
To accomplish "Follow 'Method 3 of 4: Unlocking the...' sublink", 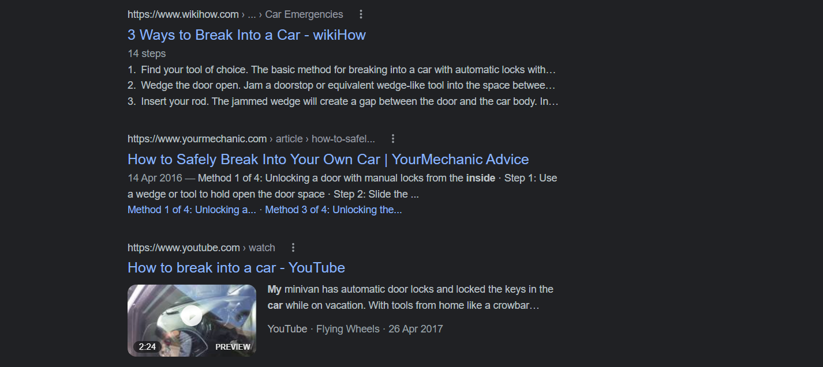I will pos(334,210).
